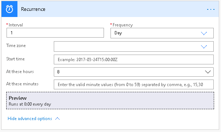The image size is (221, 132).
Task: Click the Preview schedule summary box
Action: click(110, 101)
